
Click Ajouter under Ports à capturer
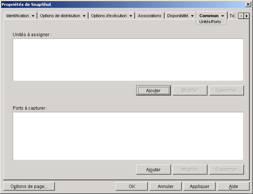[153, 169]
